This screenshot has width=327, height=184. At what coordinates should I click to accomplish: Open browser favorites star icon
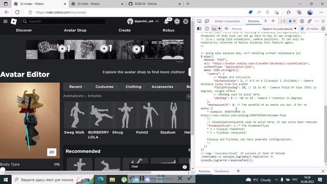pos(289,12)
